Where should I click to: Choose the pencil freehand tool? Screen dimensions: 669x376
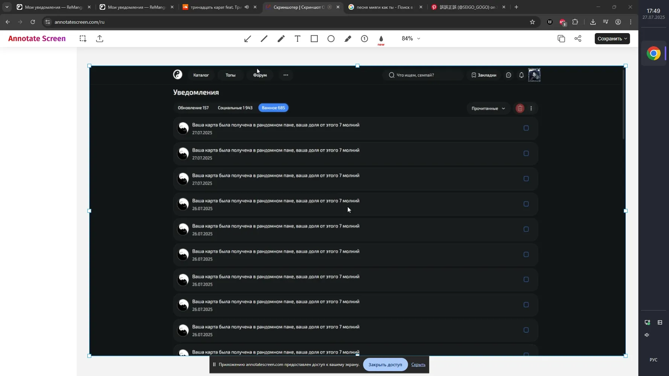pos(281,39)
